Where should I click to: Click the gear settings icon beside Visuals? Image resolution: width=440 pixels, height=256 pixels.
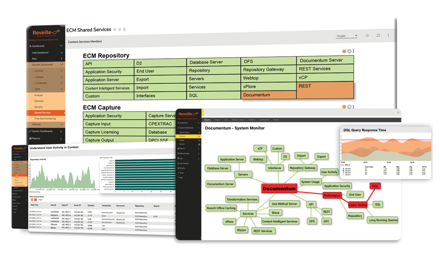(x=367, y=35)
